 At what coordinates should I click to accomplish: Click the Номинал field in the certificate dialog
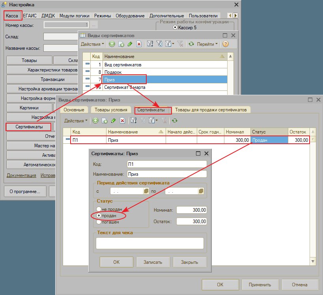pos(192,210)
